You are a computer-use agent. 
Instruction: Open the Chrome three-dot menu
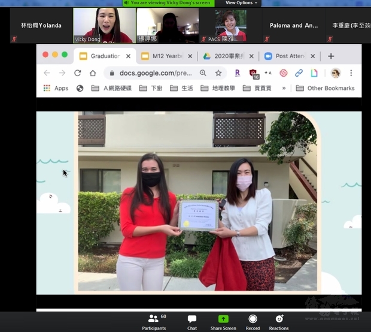coord(351,73)
